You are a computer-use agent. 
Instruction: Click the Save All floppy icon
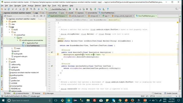pyautogui.click(x=5, y=9)
